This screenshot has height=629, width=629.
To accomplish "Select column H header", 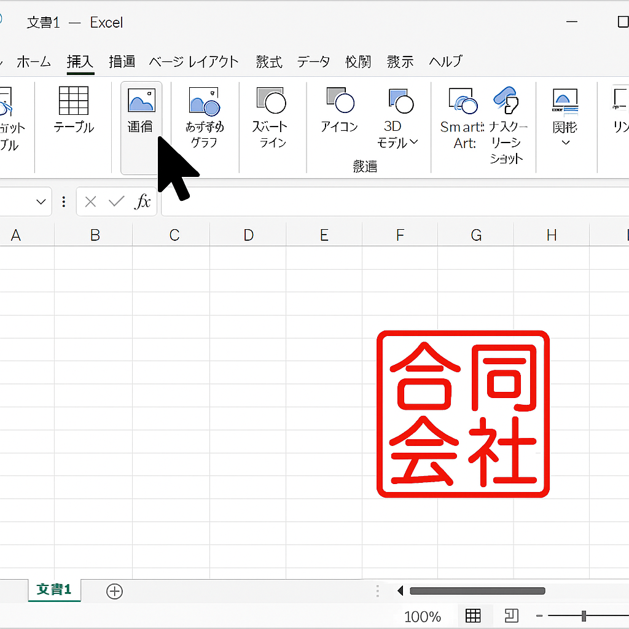I will pos(552,235).
